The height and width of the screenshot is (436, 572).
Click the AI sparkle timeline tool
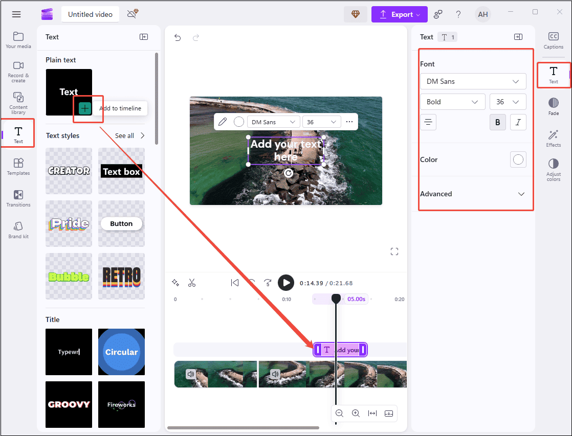[175, 283]
